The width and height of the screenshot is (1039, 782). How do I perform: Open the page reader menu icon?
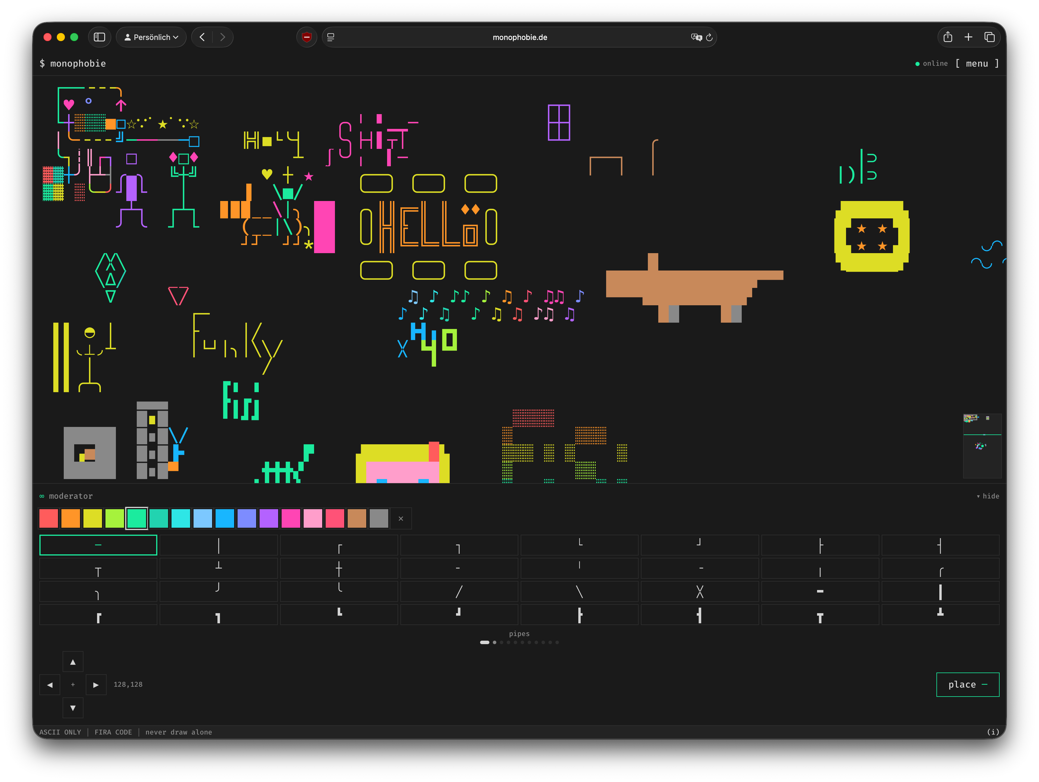[331, 37]
